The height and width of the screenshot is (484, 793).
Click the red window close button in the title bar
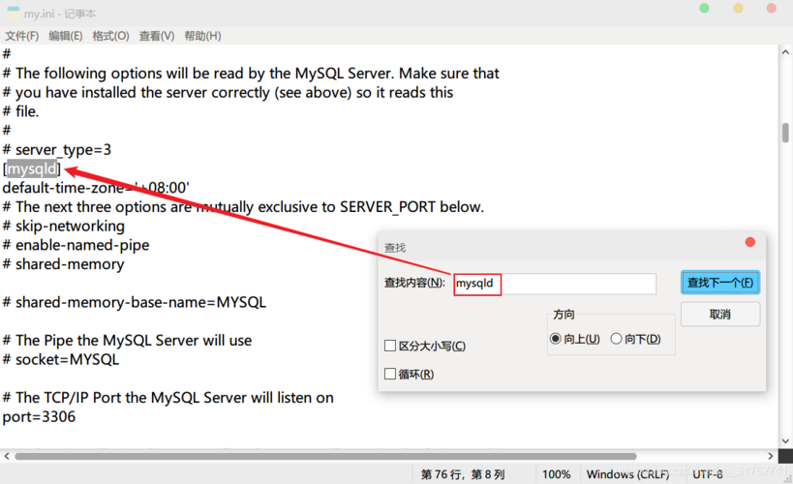click(x=772, y=8)
